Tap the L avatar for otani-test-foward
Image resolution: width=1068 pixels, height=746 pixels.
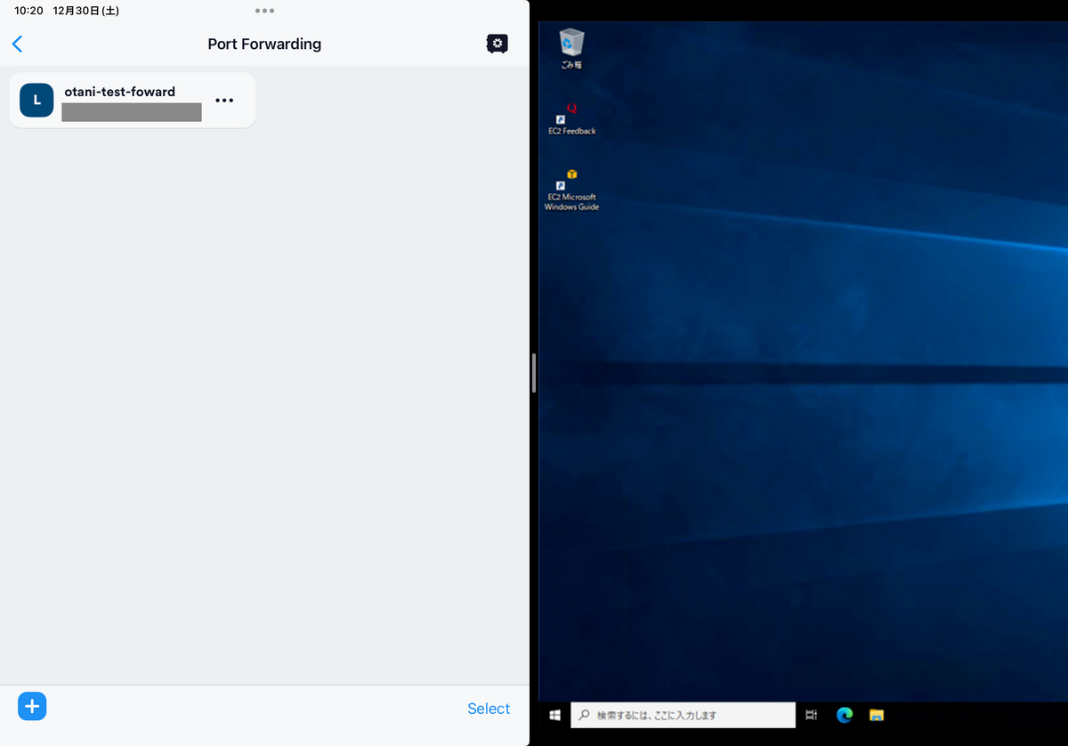(36, 100)
